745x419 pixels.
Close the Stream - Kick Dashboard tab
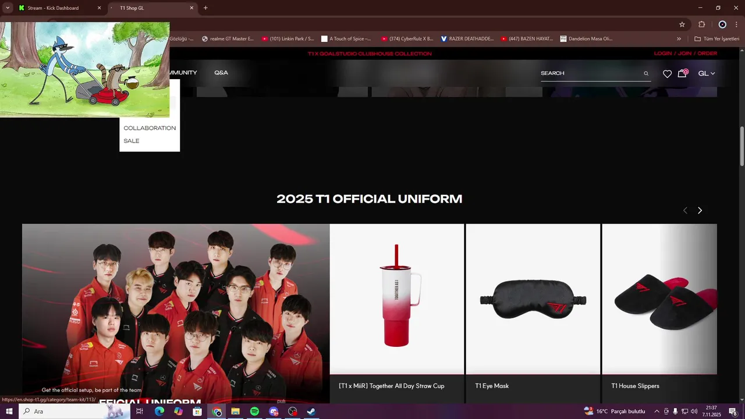point(99,8)
